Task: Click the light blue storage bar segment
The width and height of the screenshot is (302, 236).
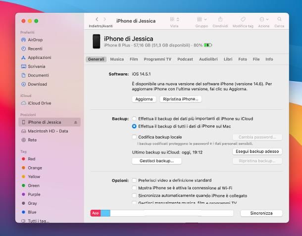Action: coord(105,213)
